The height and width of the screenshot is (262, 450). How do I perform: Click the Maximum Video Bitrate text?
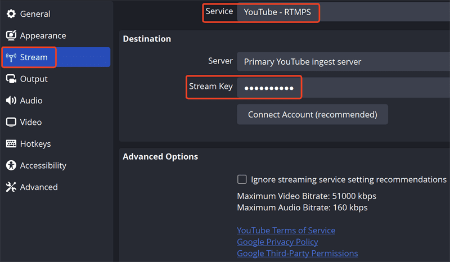307,196
